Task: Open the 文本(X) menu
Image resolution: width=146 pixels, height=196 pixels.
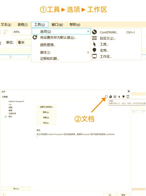Action: (6, 25)
